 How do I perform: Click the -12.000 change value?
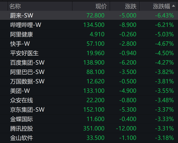point(126,128)
